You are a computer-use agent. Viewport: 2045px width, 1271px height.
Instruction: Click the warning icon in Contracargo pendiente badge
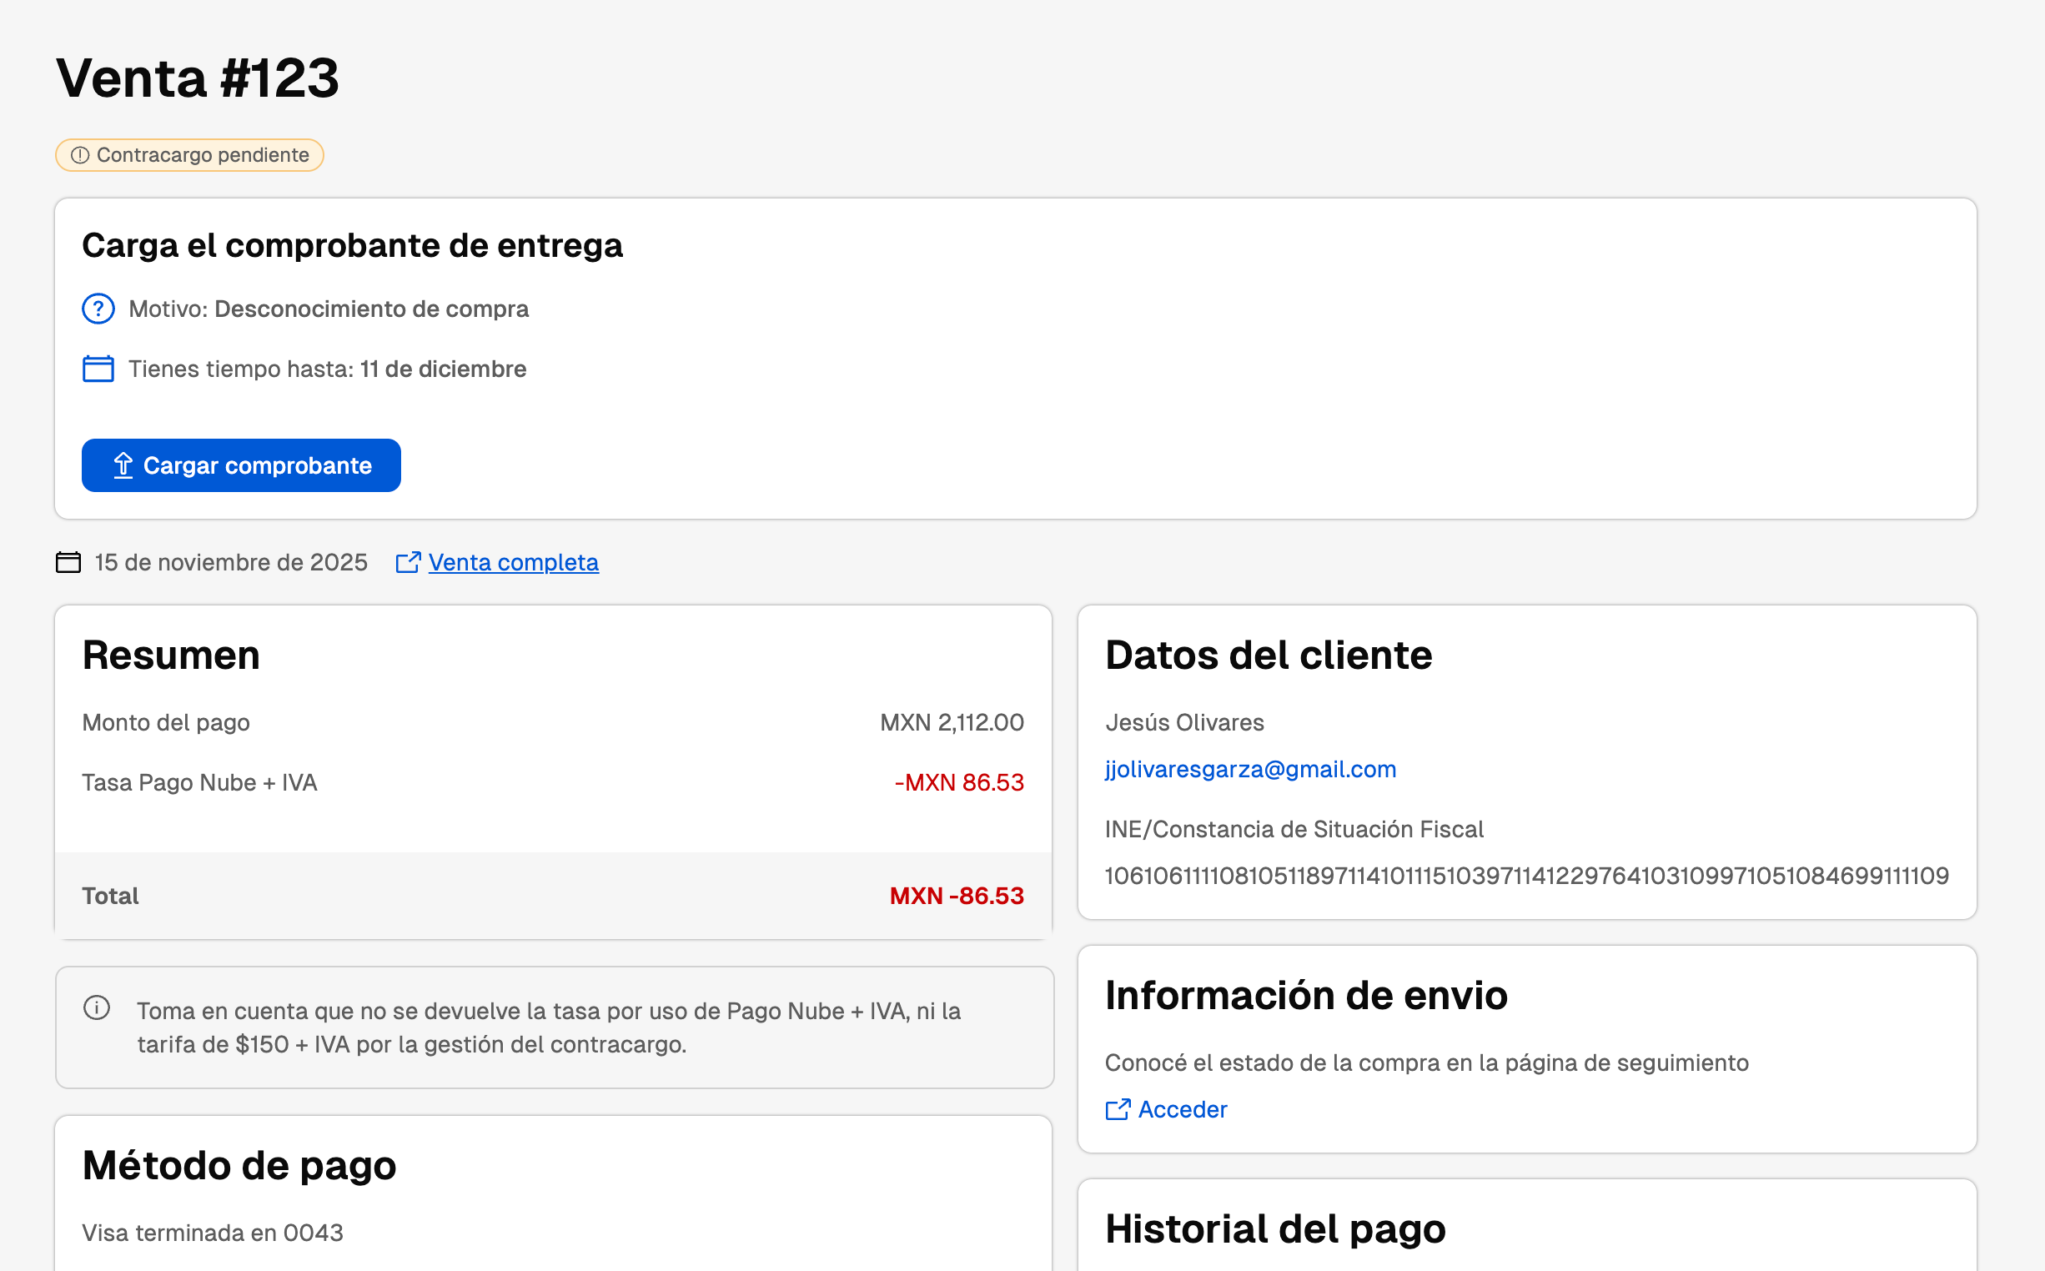tap(80, 155)
